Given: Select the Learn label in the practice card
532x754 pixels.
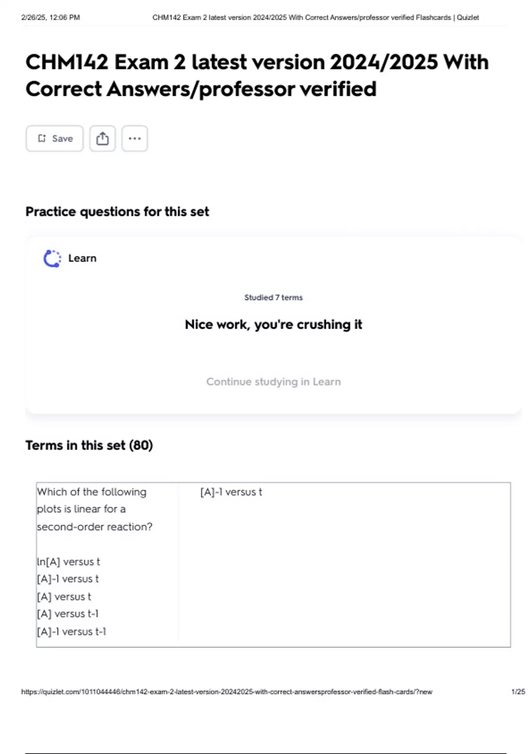Looking at the screenshot, I should pos(82,258).
